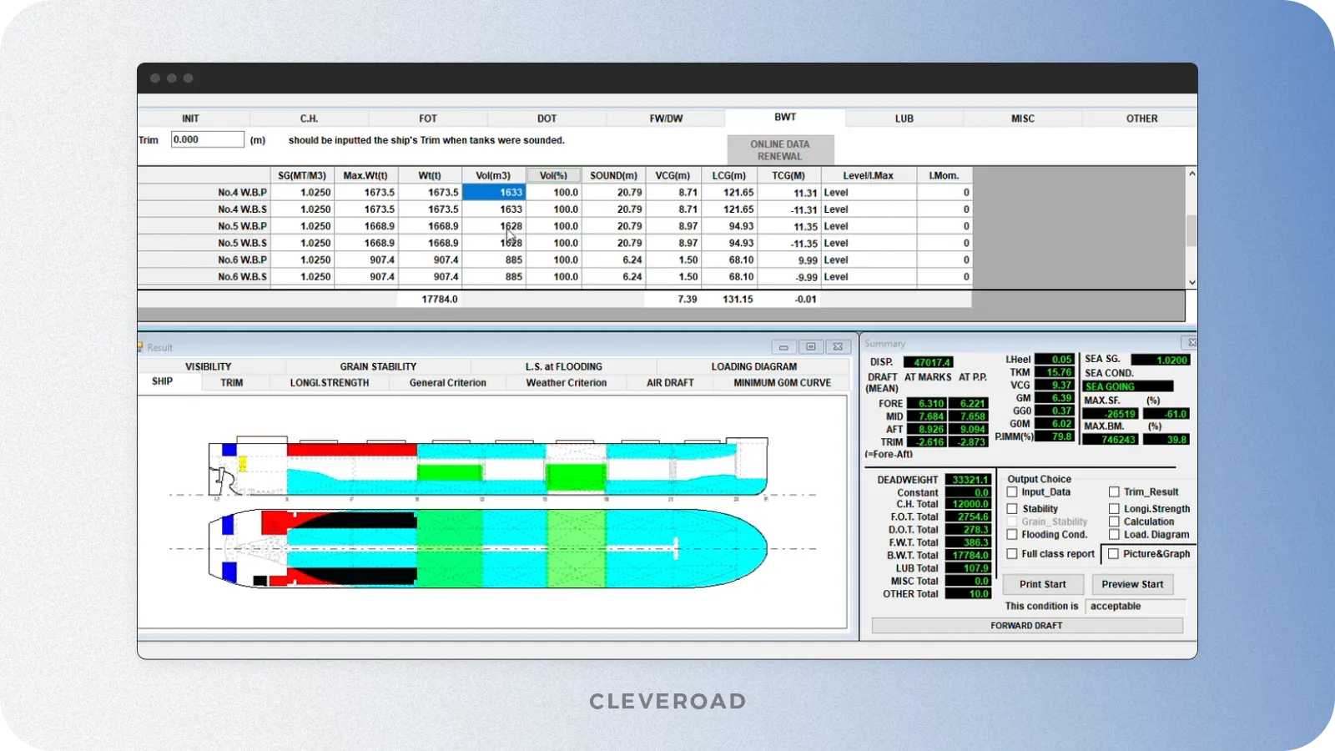
Task: Select row No.6 W.B.S
Action: [554, 276]
